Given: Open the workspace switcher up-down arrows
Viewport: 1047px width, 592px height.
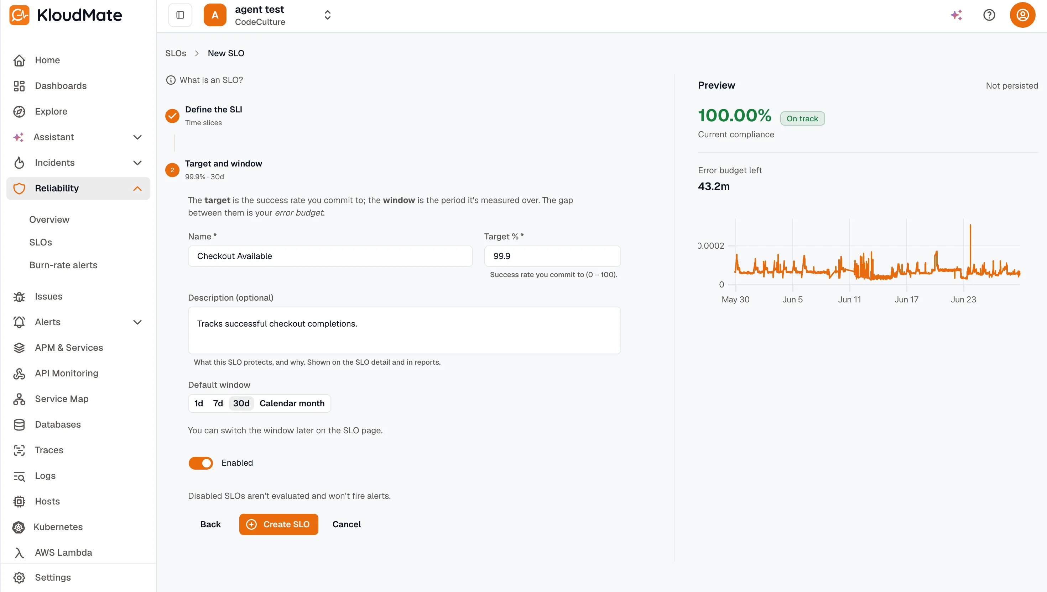Looking at the screenshot, I should tap(327, 15).
